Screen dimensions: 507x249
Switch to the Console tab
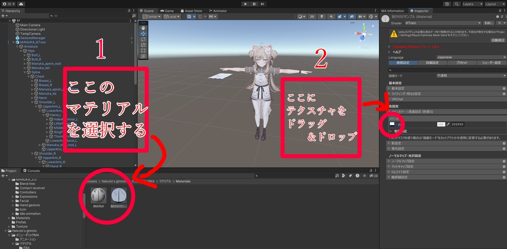31,171
